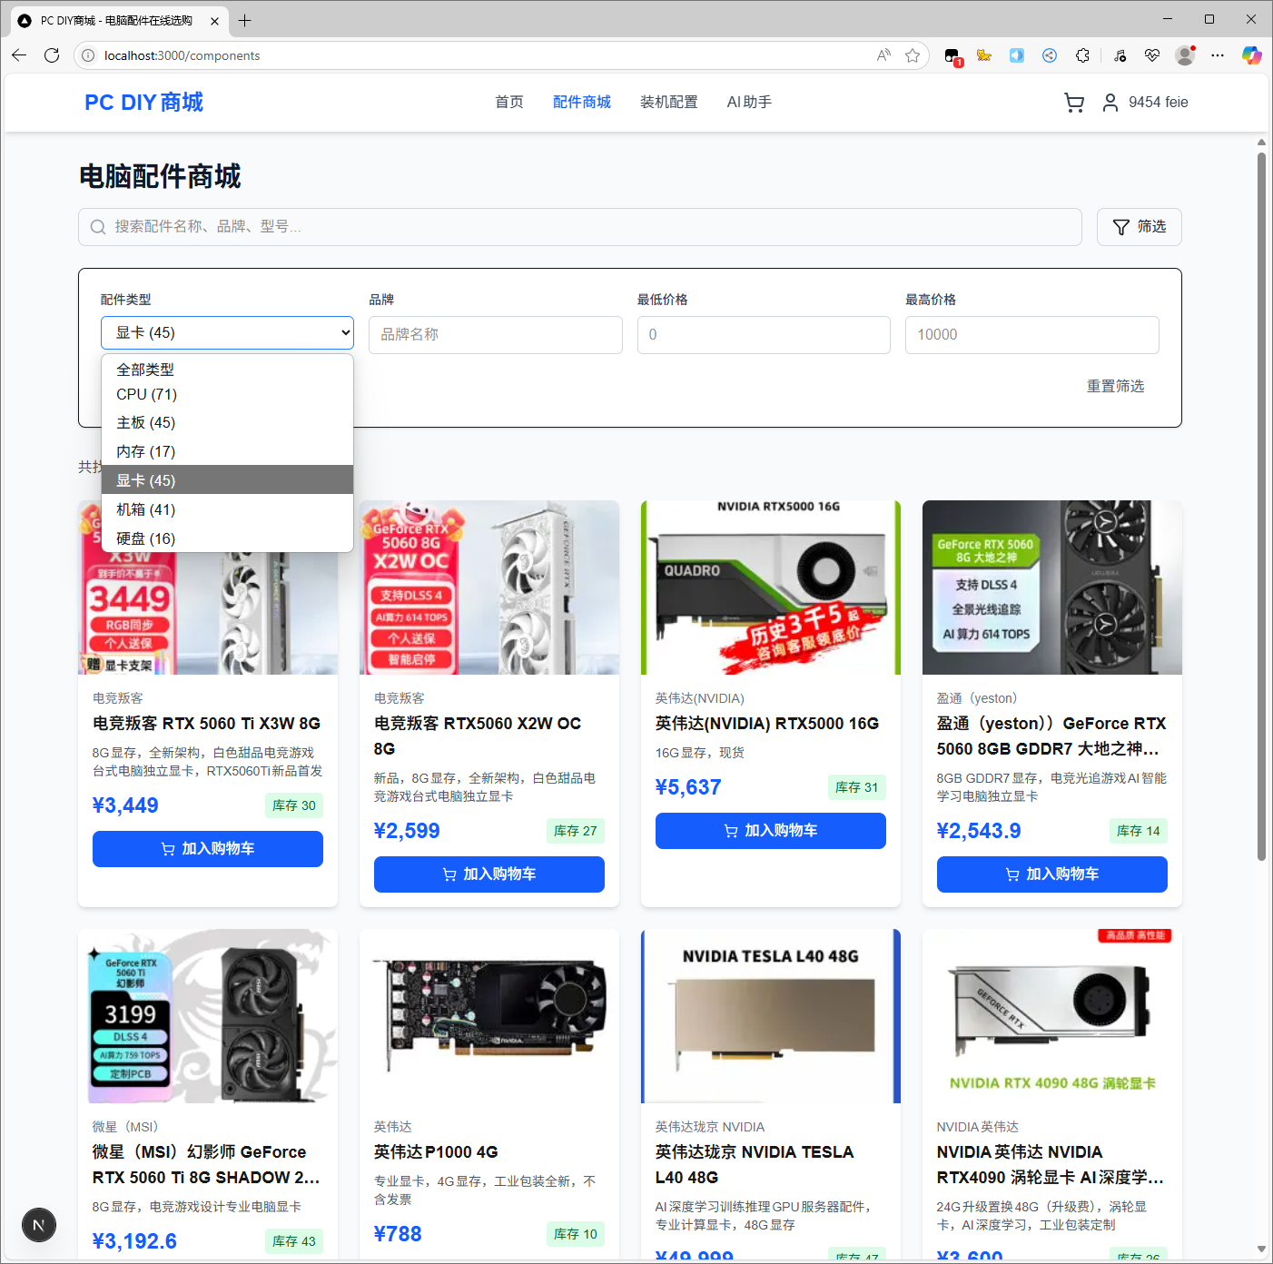
Task: Click the filter funnel button 筛选
Action: click(1139, 227)
